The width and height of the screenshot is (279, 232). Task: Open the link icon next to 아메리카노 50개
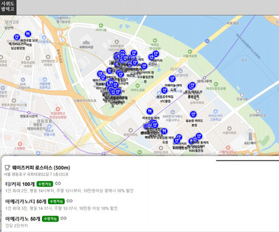64,218
